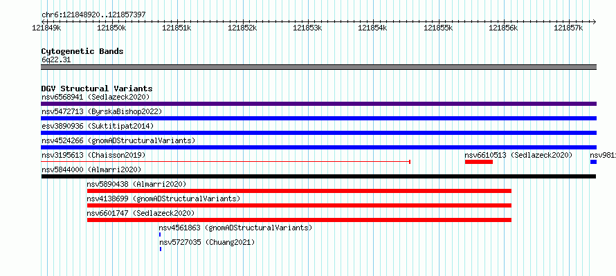
Task: Click the 121855k ruler label
Action: 438,28
